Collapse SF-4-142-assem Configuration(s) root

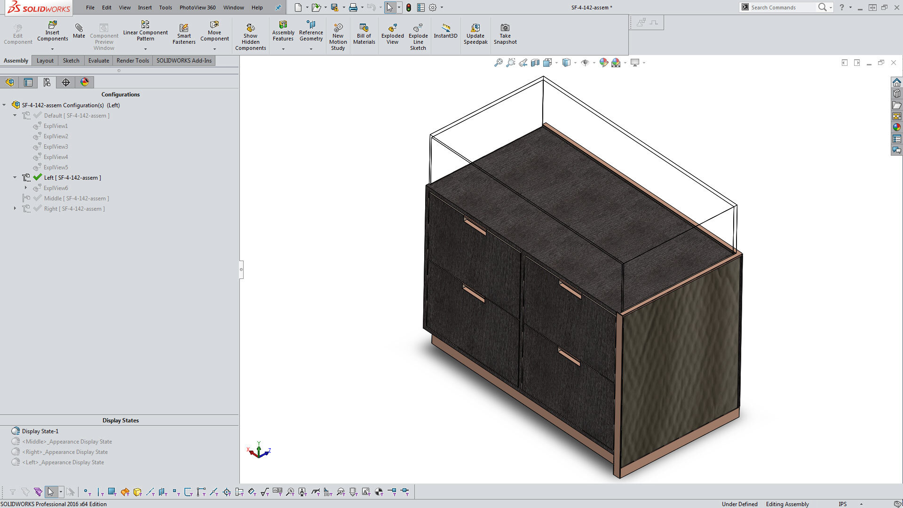coord(4,105)
